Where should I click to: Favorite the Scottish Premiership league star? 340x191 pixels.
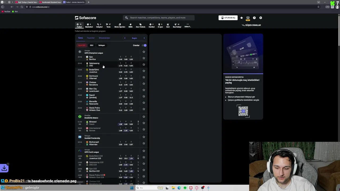(x=144, y=137)
